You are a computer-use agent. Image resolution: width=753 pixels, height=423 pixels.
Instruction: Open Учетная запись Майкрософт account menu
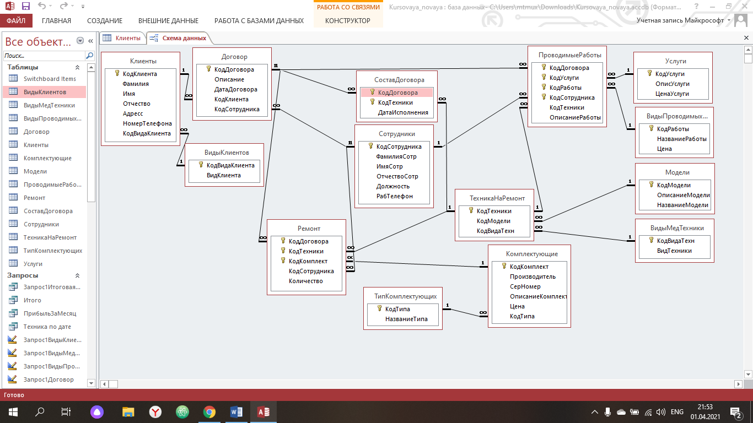[x=684, y=20]
